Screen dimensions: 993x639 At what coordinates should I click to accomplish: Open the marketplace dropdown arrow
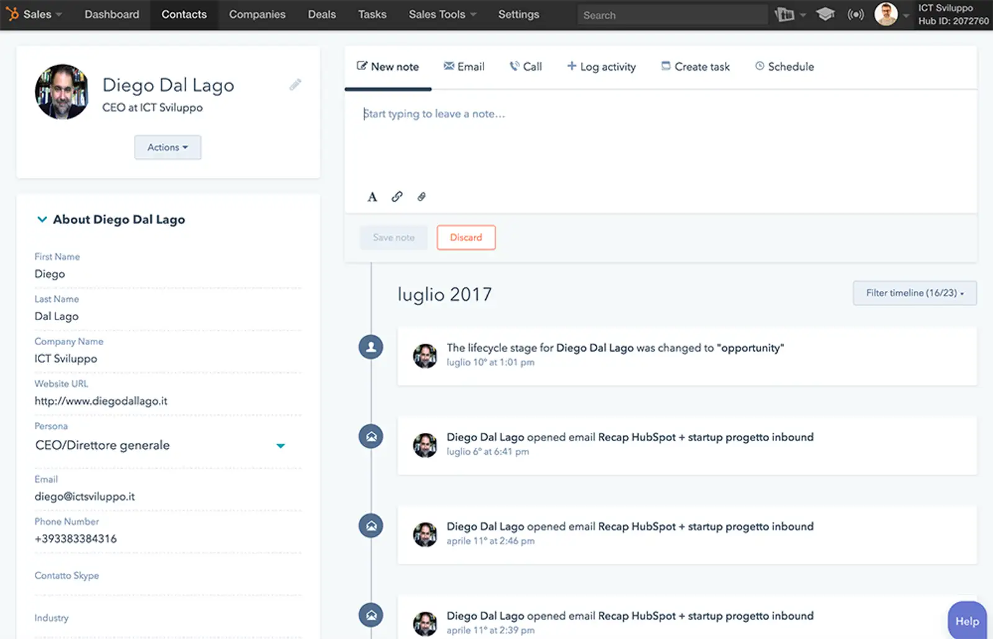(802, 15)
